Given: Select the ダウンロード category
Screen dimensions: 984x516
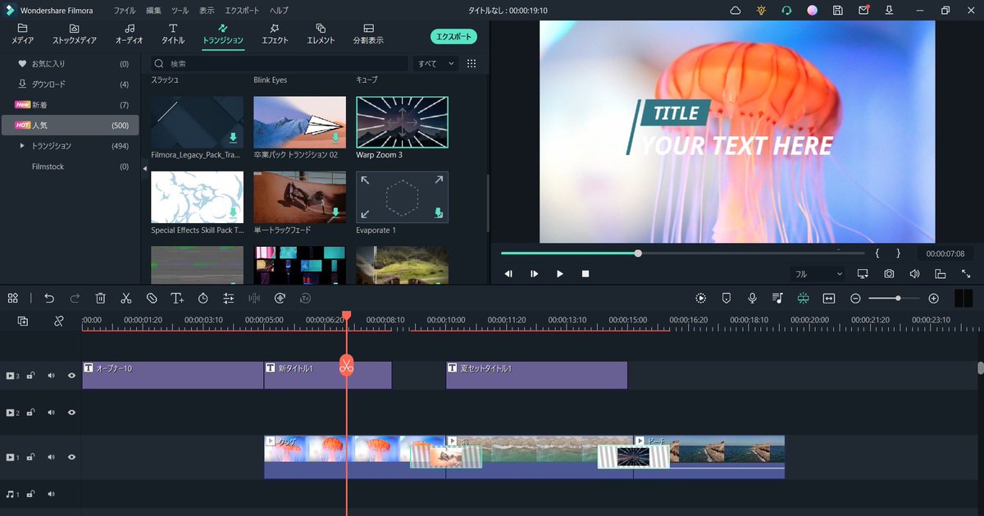Looking at the screenshot, I should coord(70,84).
